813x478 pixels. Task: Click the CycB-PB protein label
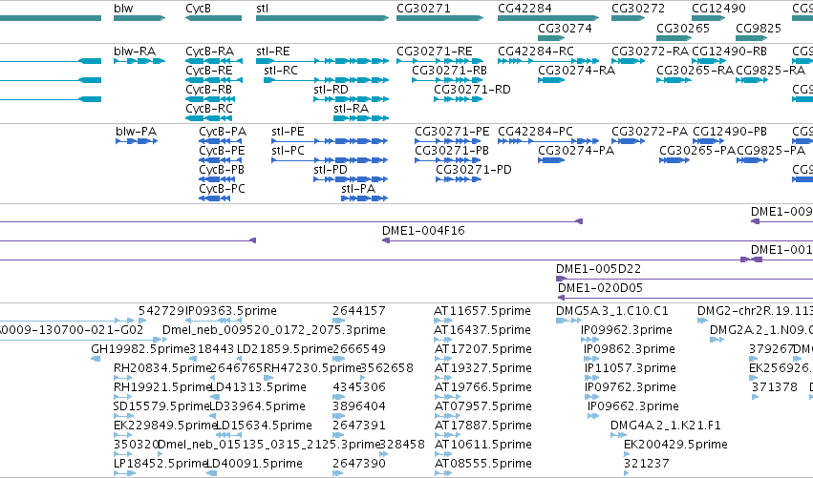[222, 171]
